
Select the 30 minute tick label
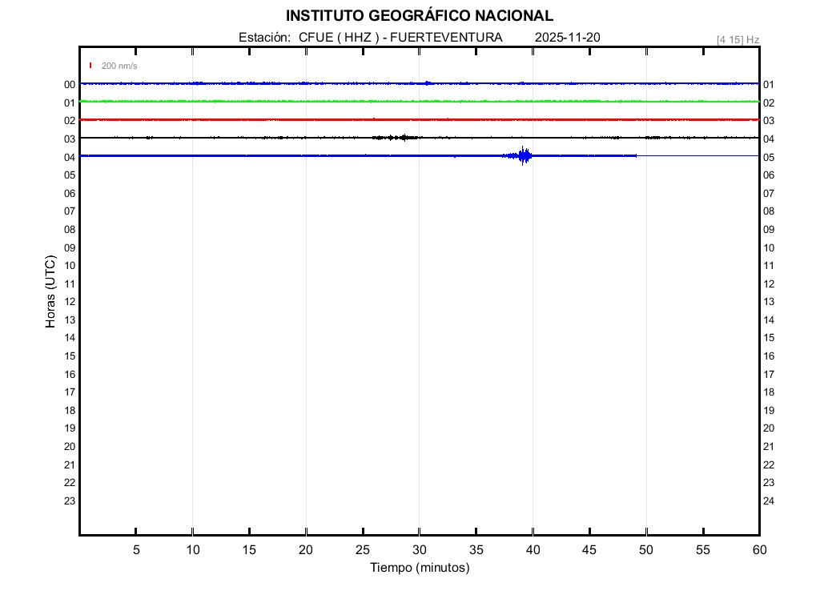[419, 550]
